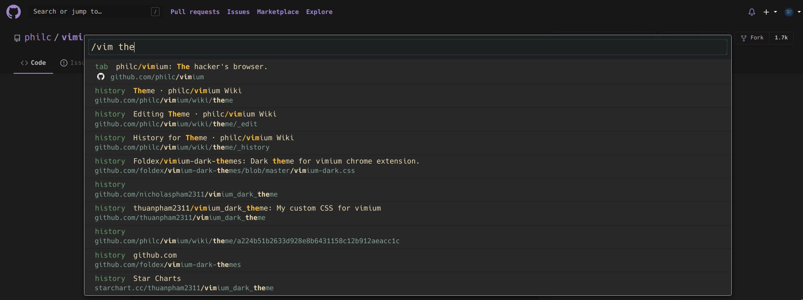Open the GitHub home logo
This screenshot has height=300, width=803.
point(14,12)
